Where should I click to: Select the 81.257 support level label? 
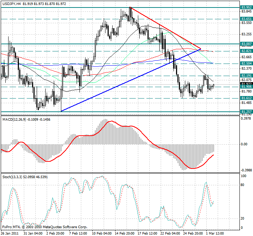246,112
